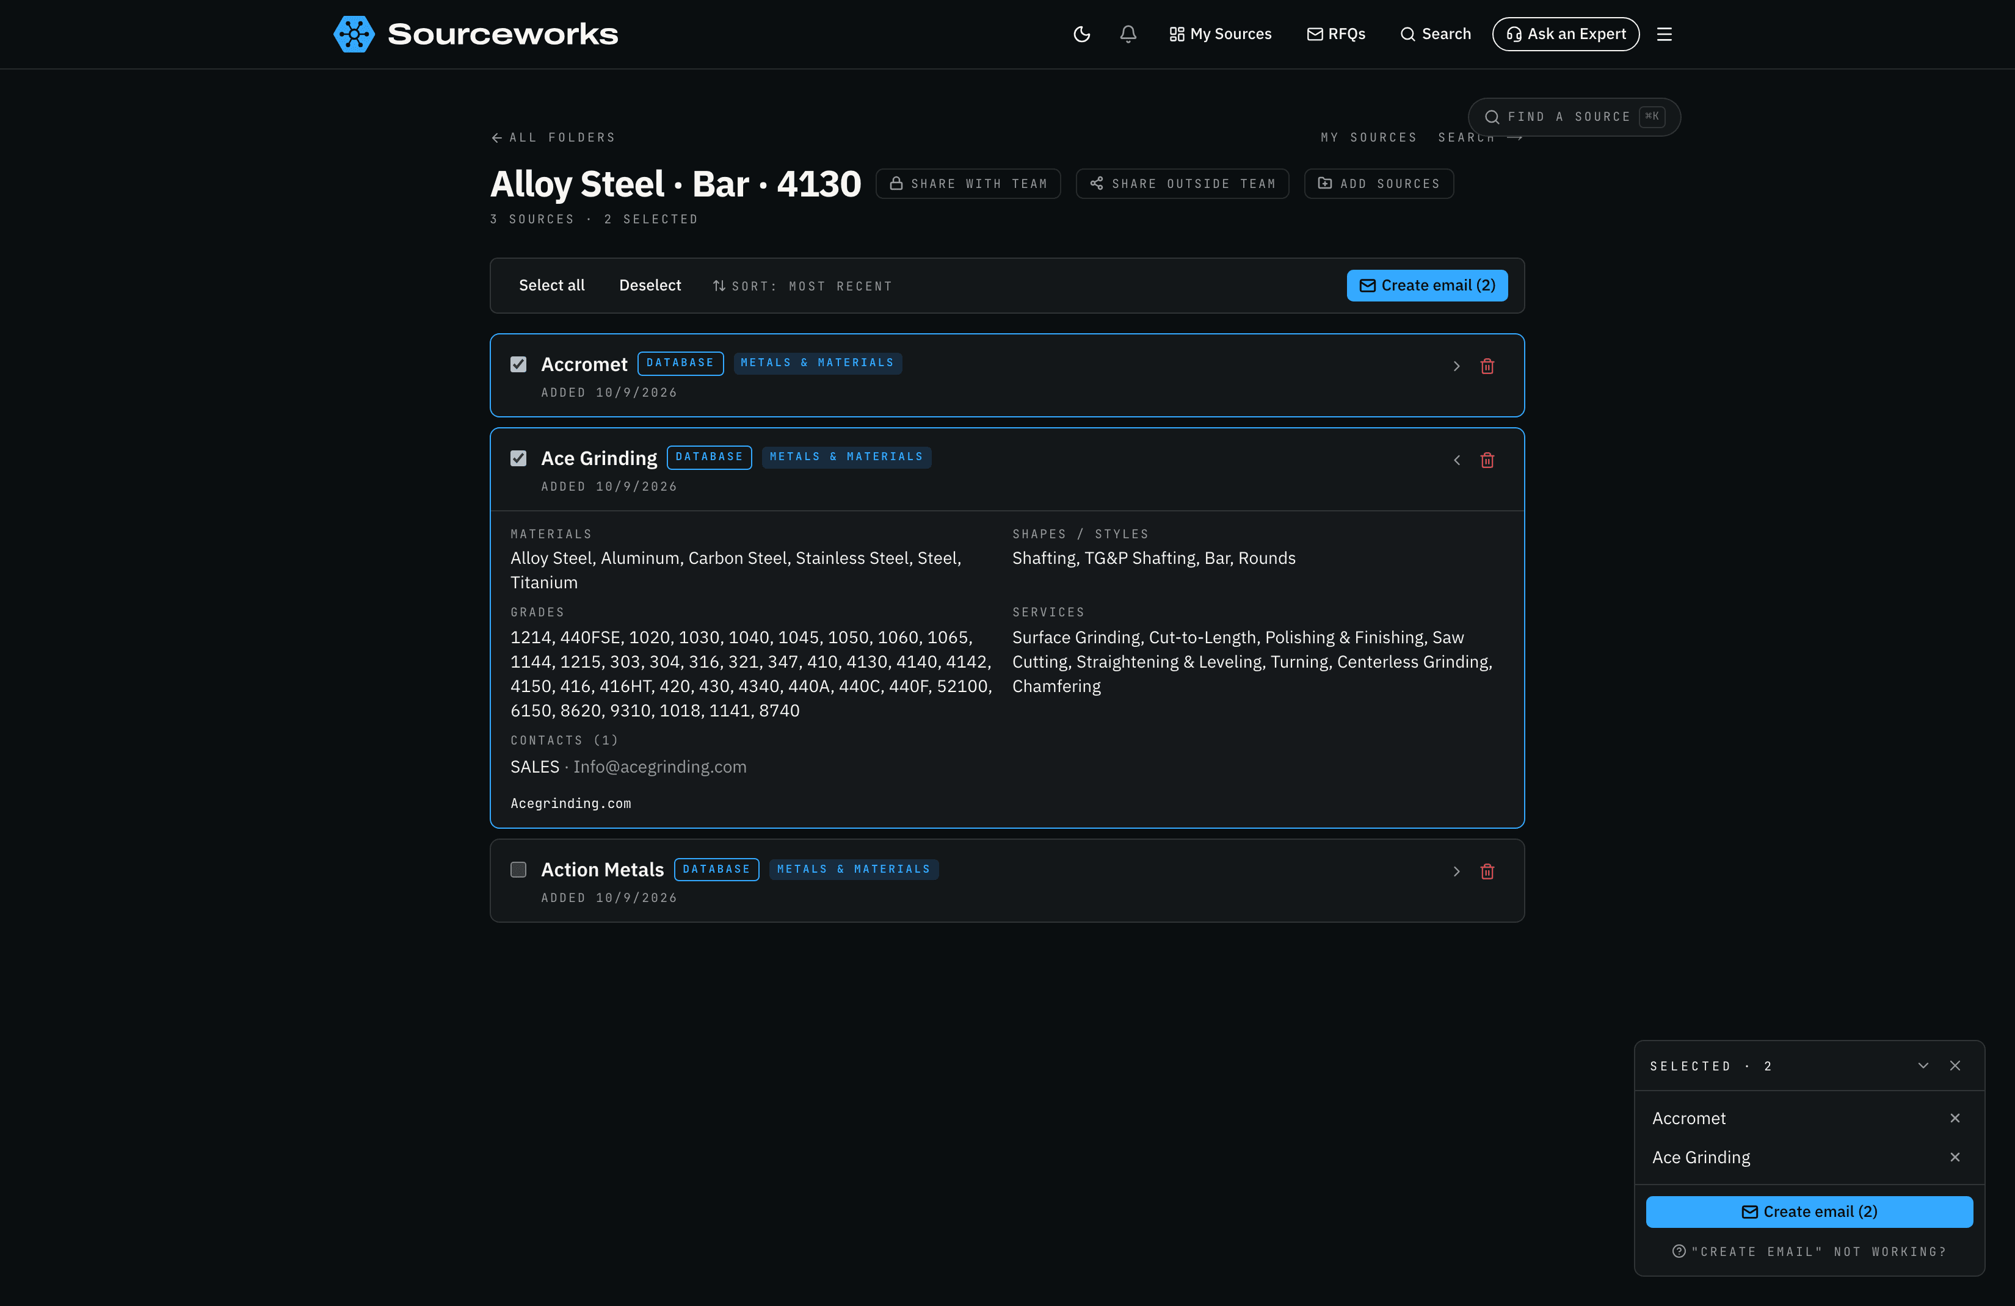This screenshot has width=2015, height=1306.
Task: Remove Ace Grinding from the selected panel
Action: click(1955, 1157)
